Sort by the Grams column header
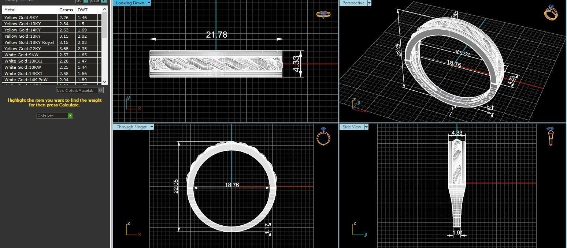This screenshot has width=567, height=248. 67,10
